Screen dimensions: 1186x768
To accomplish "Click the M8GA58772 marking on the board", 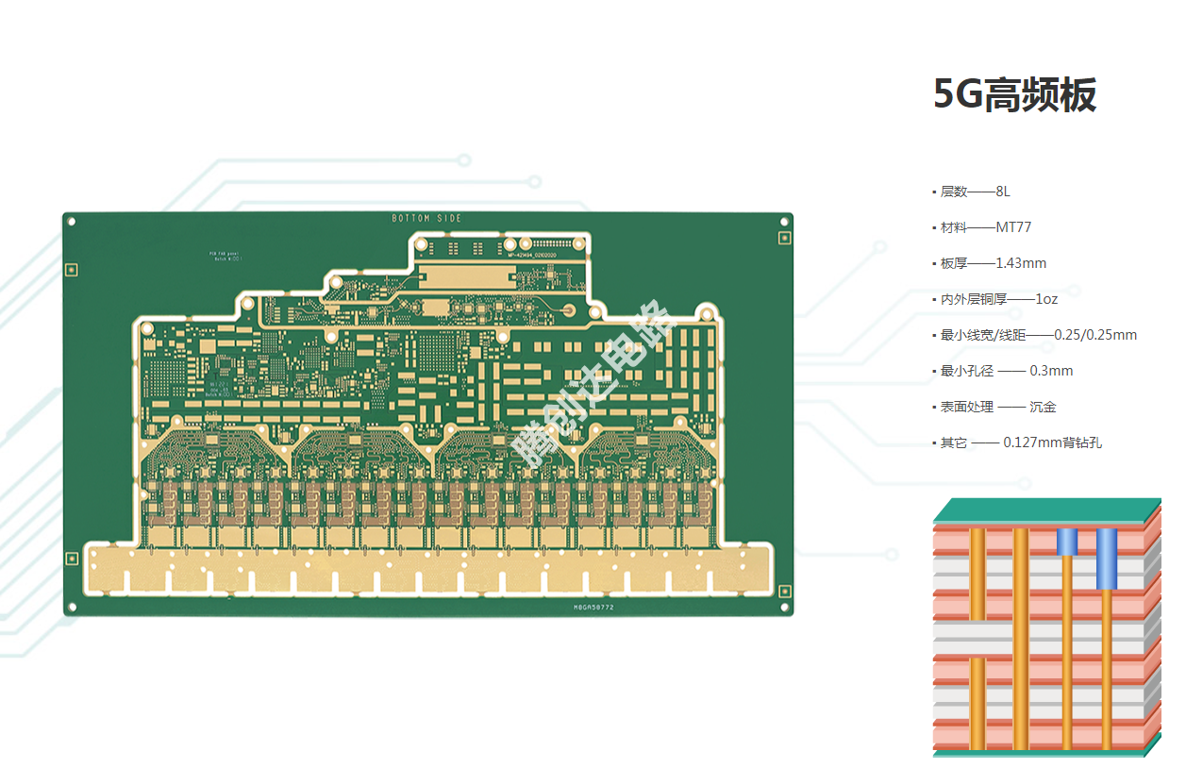I will click(593, 608).
